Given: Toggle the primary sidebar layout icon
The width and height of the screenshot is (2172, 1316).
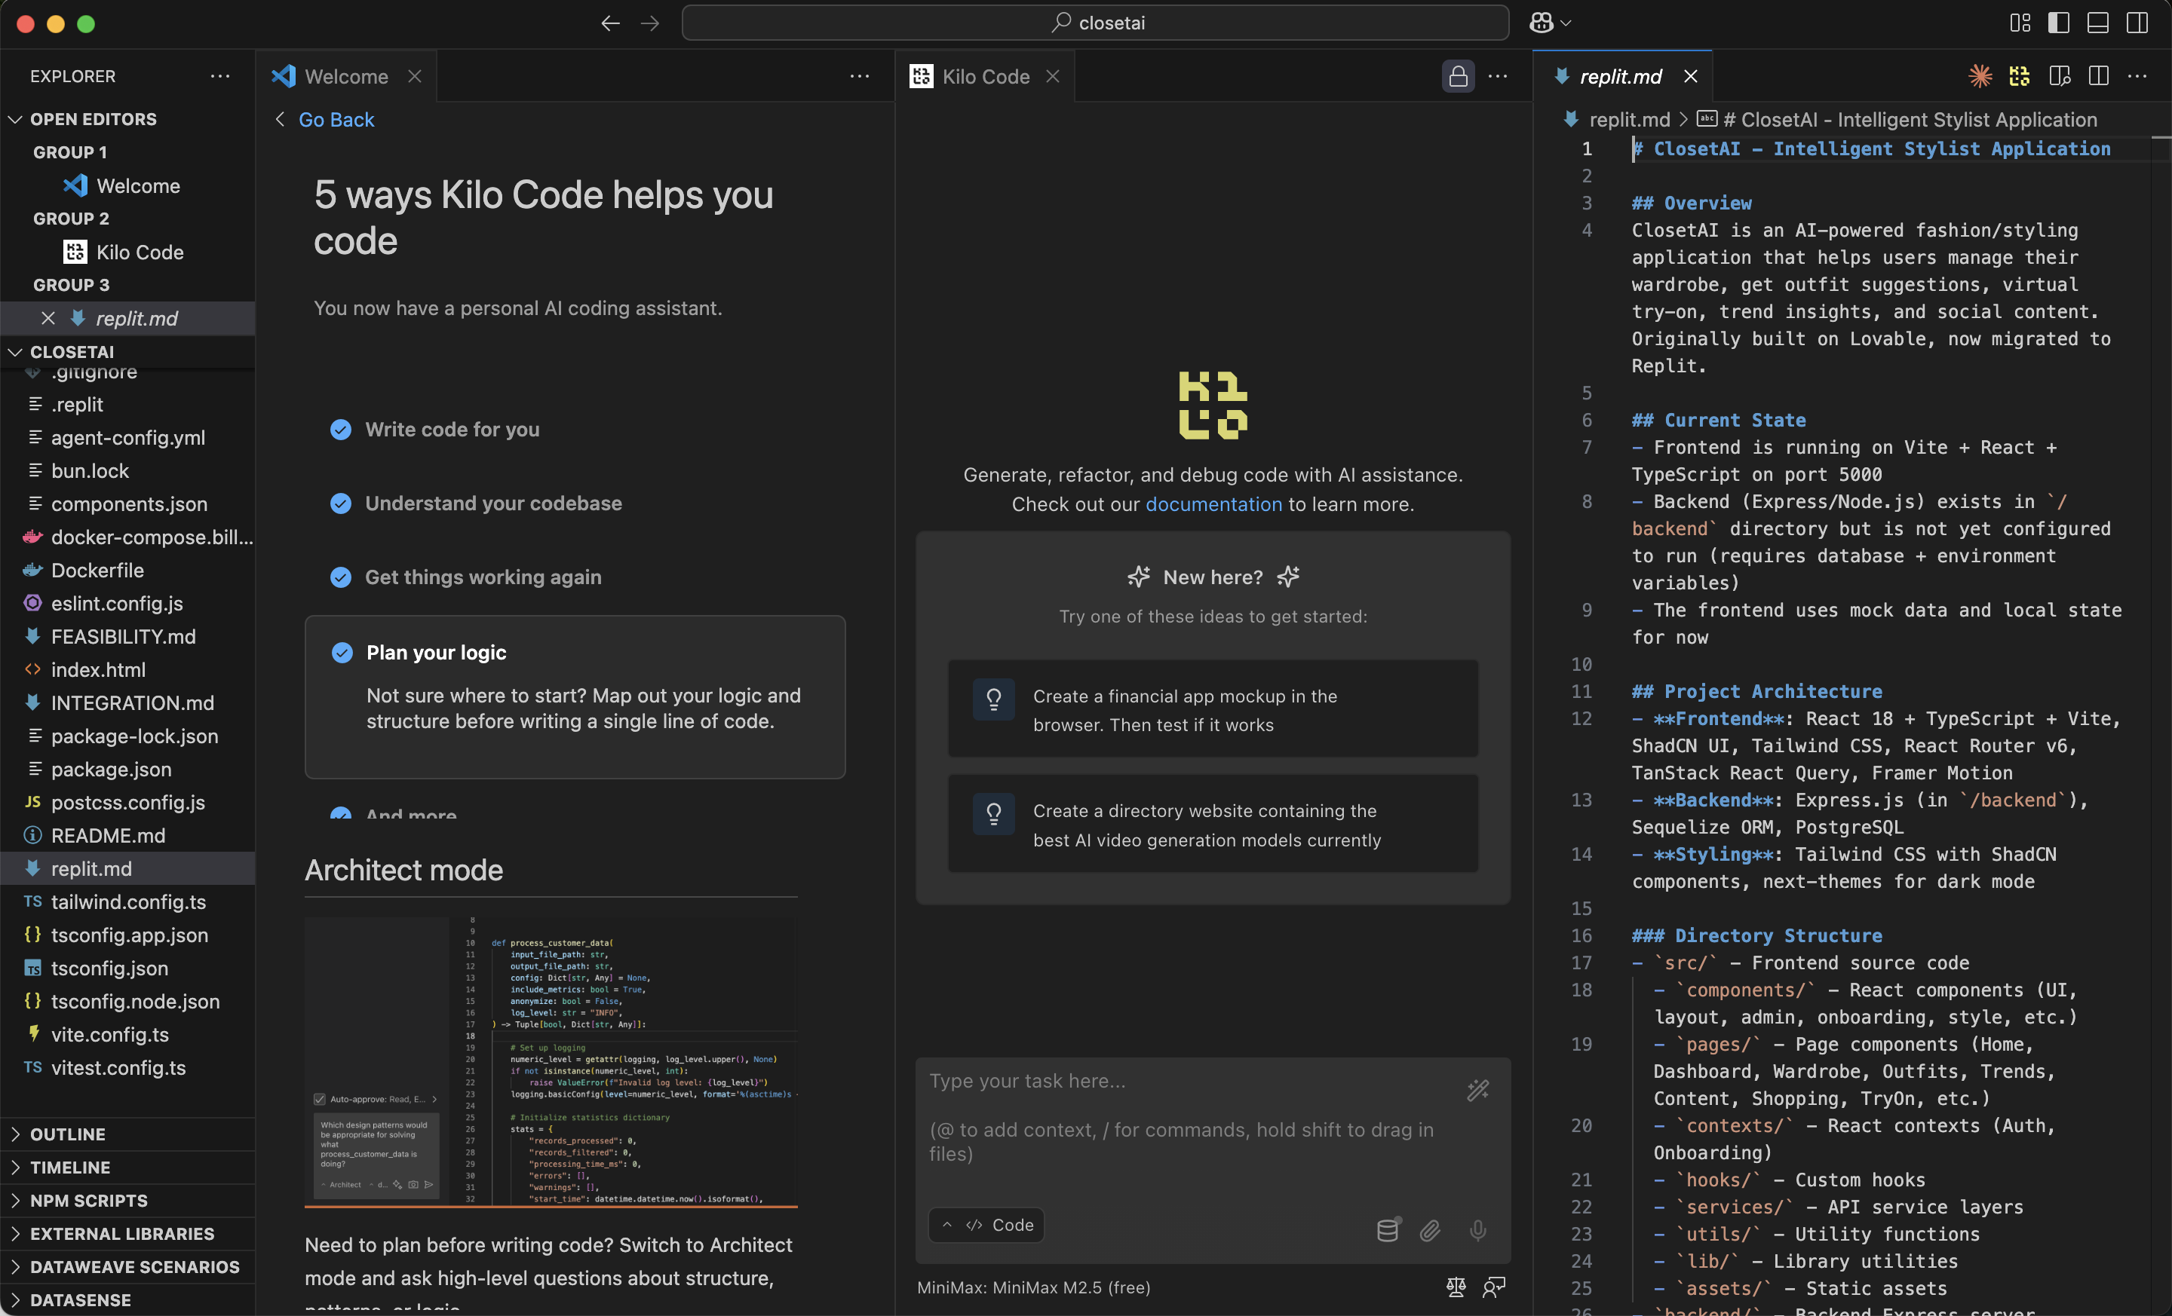Looking at the screenshot, I should [2058, 23].
